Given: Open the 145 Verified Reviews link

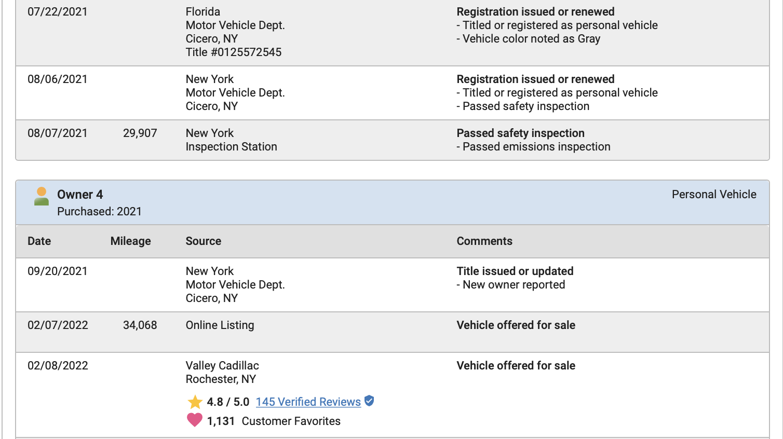Looking at the screenshot, I should [308, 402].
